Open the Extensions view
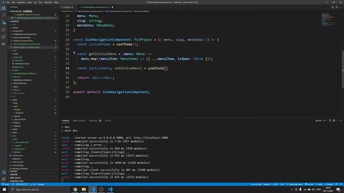Image resolution: width=344 pixels, height=193 pixels. [4, 37]
